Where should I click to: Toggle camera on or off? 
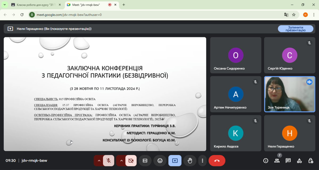(x=131, y=161)
